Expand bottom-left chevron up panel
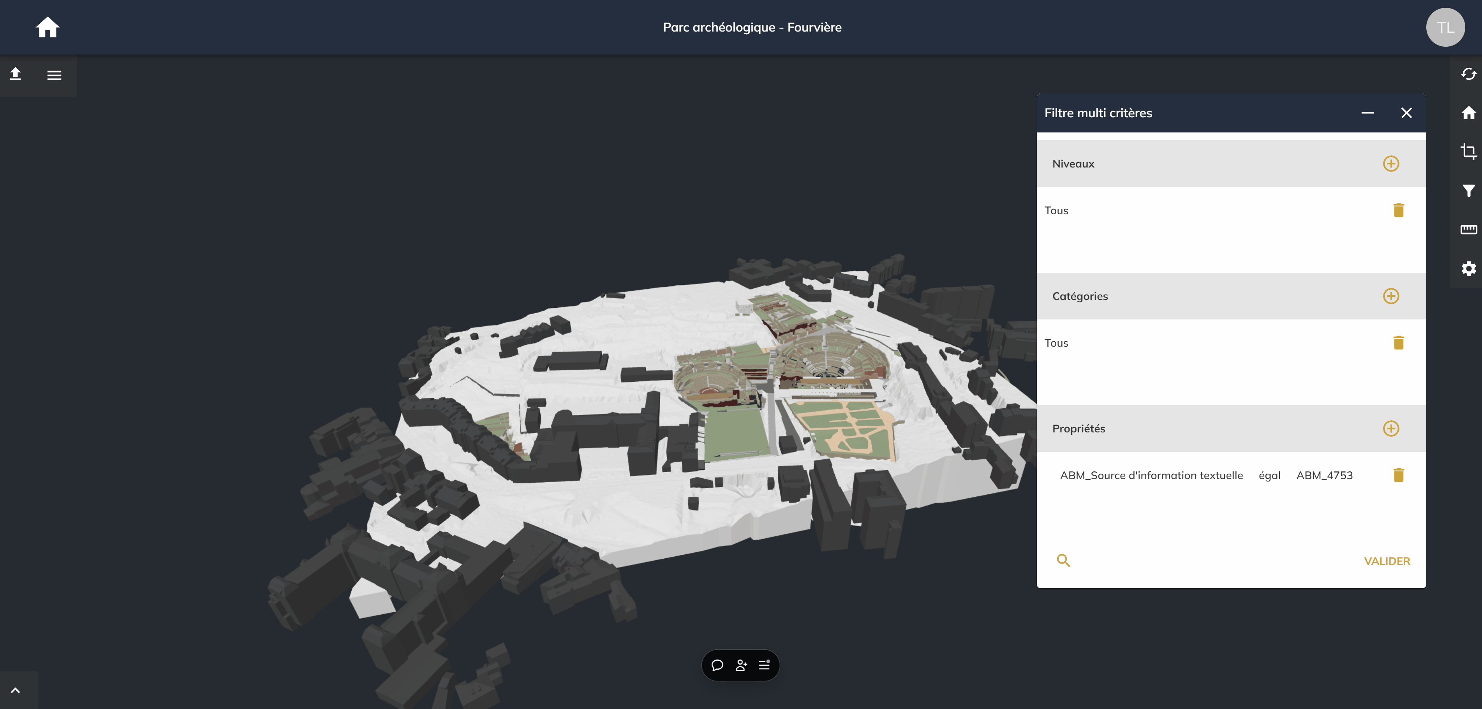 [16, 690]
